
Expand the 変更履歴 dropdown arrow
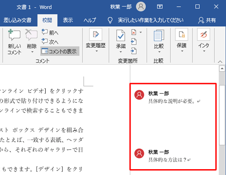point(97,51)
